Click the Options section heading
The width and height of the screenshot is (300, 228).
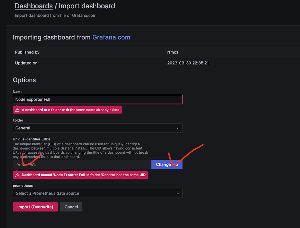point(24,80)
